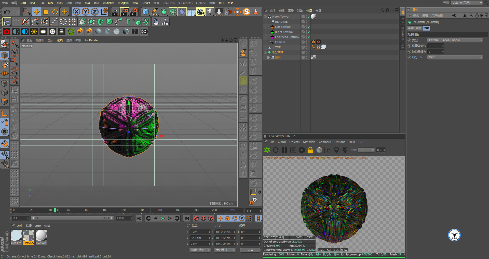Click the pick material M pin icon
Image resolution: width=489 pixels, height=259 pixels.
click(x=345, y=150)
